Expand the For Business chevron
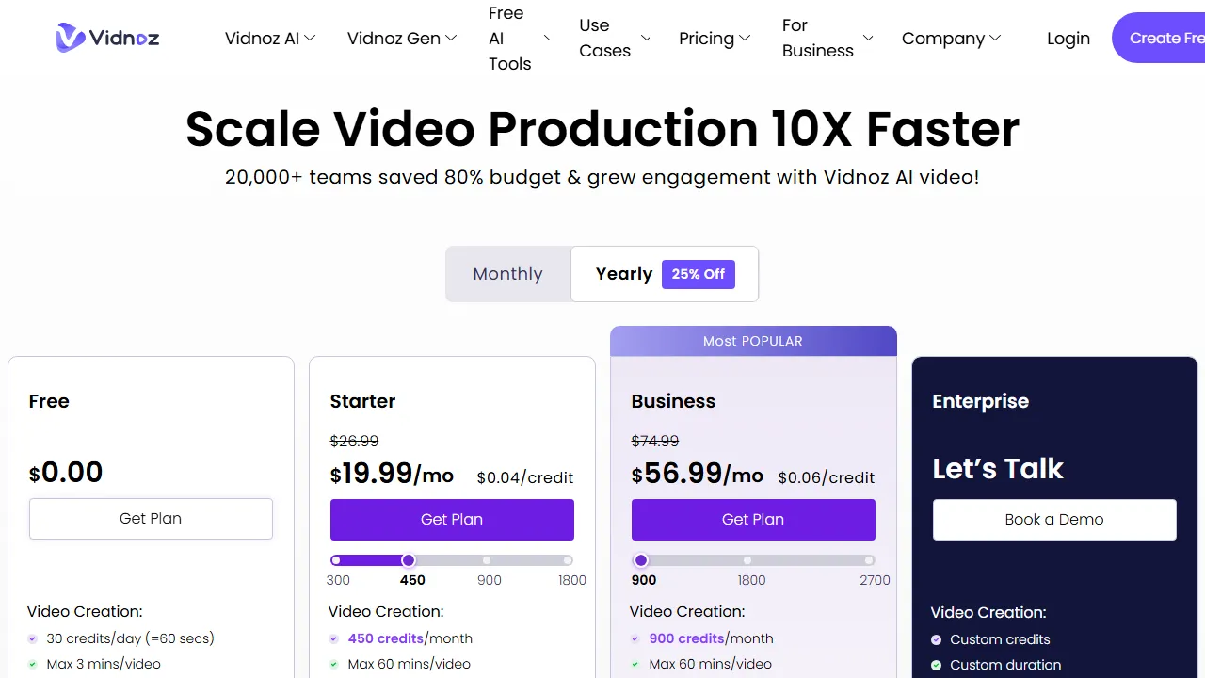Image resolution: width=1205 pixels, height=678 pixels. [x=868, y=38]
